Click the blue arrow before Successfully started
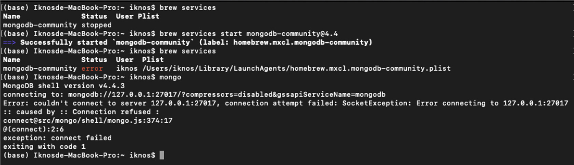The height and width of the screenshot is (165, 574). [x=9, y=43]
